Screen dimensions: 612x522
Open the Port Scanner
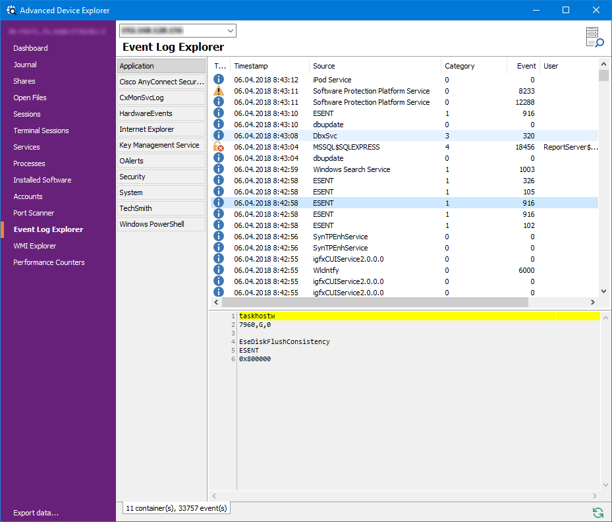[34, 213]
